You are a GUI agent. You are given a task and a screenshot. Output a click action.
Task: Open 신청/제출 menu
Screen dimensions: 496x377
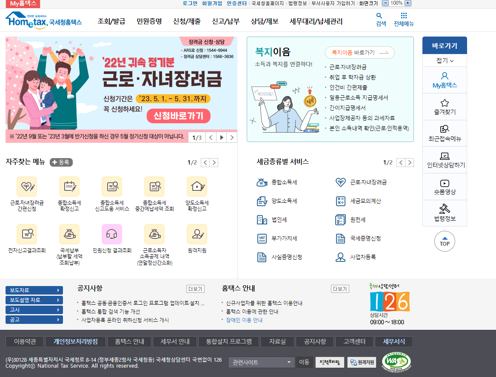(x=187, y=21)
